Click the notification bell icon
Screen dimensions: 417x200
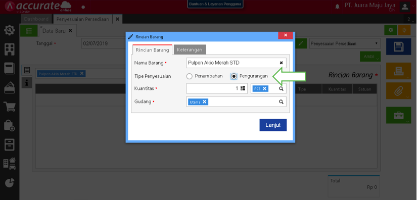(x=337, y=6)
